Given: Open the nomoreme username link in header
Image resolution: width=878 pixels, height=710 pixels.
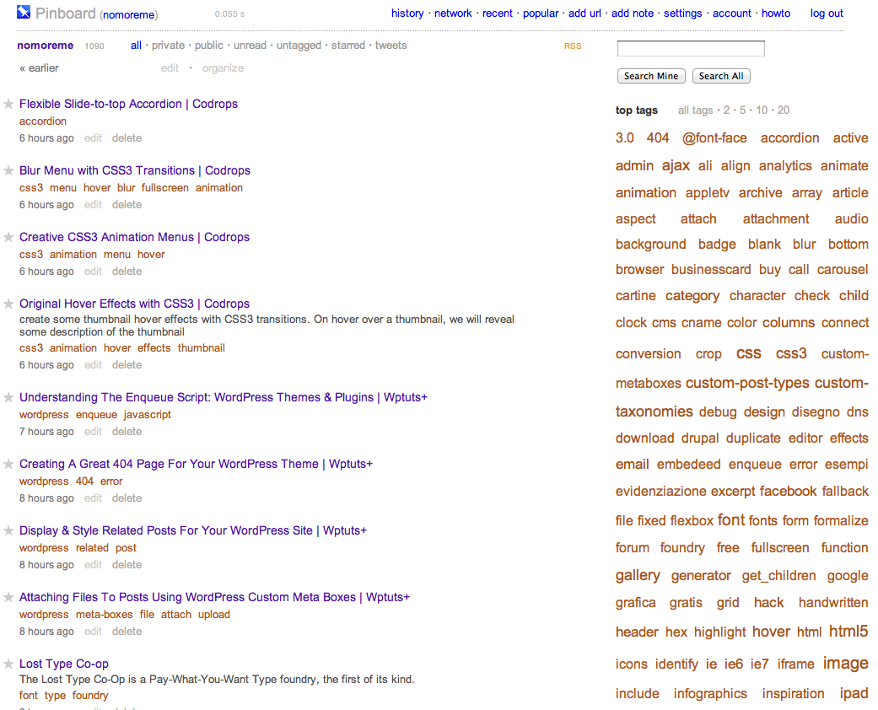Looking at the screenshot, I should 129,15.
